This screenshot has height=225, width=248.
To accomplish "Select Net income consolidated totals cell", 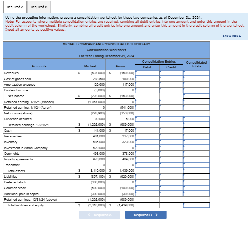I will [197, 96].
